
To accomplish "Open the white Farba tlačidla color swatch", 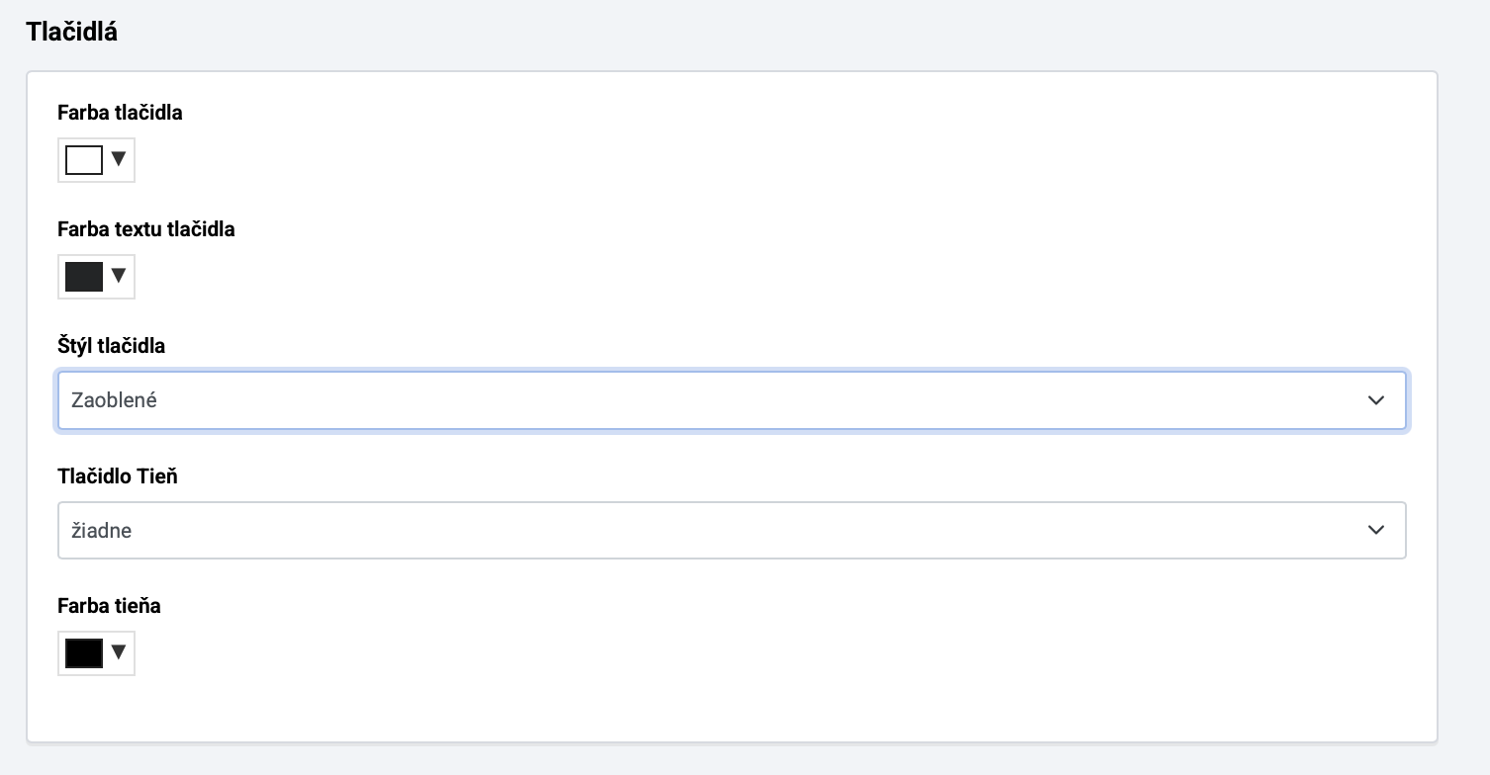I will coord(84,160).
